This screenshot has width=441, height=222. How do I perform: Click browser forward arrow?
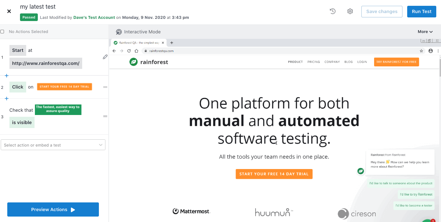coord(121,51)
